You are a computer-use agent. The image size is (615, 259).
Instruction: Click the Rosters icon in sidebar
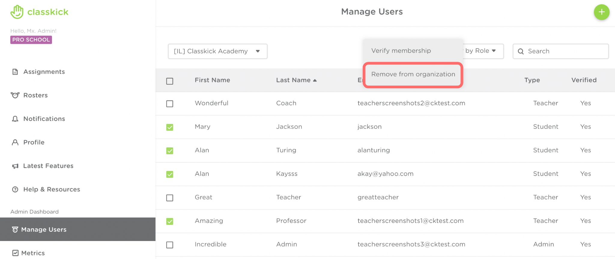tap(15, 95)
